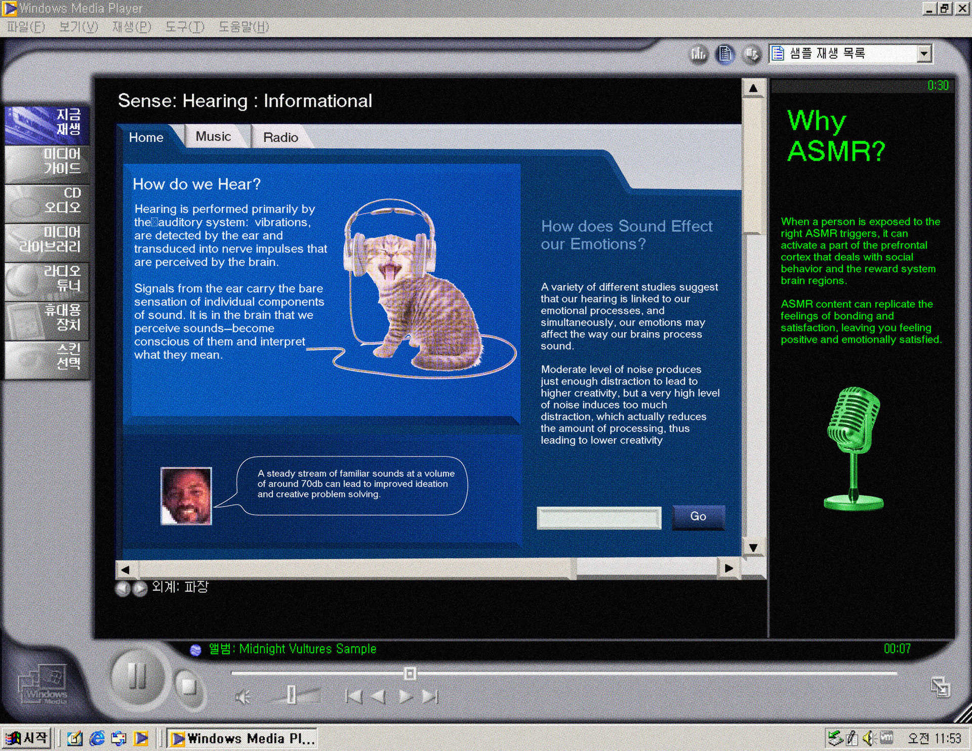Pause playback with the large pause button
The image size is (972, 751).
137,676
